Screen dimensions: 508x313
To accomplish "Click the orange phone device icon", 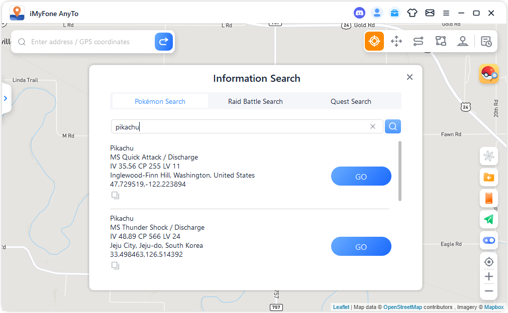I will 489,198.
